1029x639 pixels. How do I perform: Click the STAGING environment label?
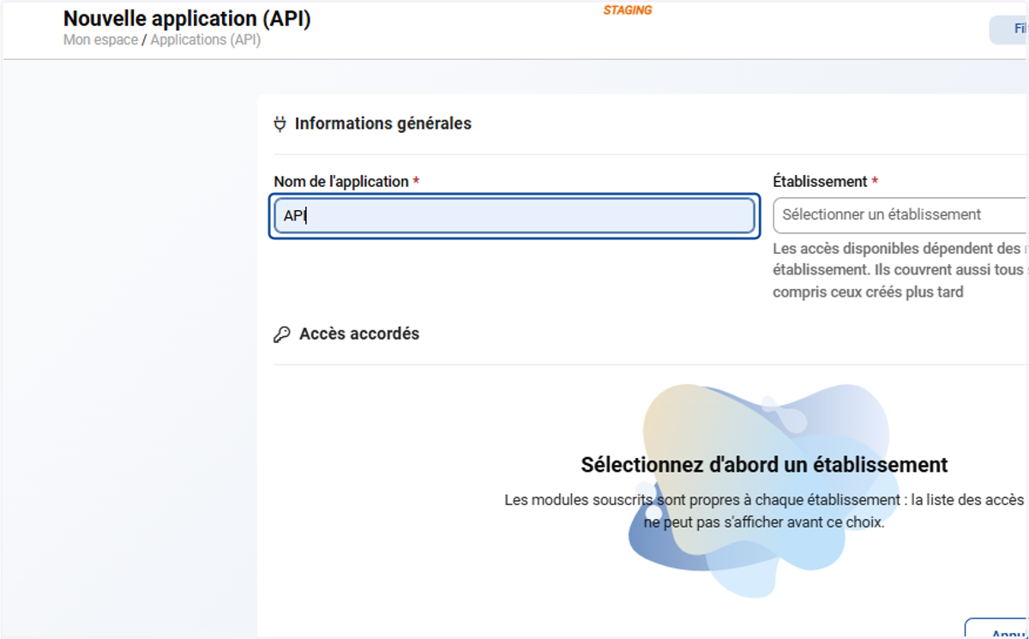click(x=628, y=10)
